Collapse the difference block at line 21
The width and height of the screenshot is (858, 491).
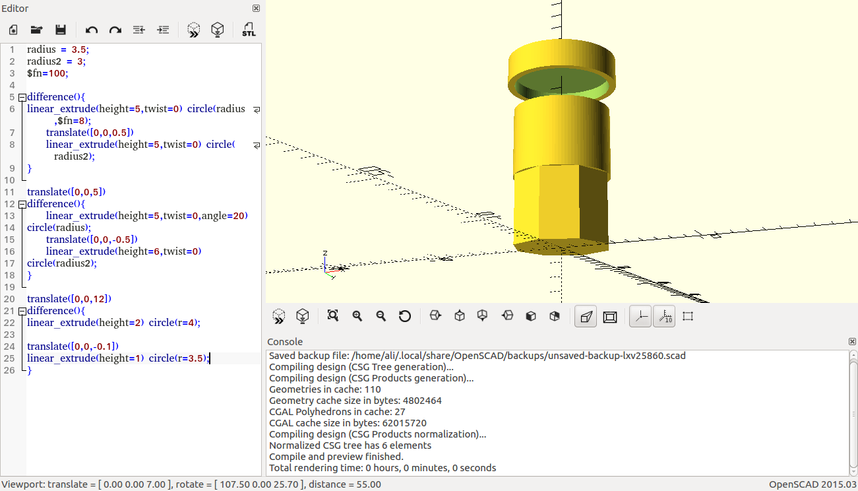(21, 311)
